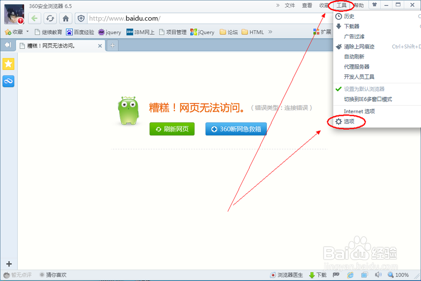Open Internet 选项 from the menu

click(377, 111)
